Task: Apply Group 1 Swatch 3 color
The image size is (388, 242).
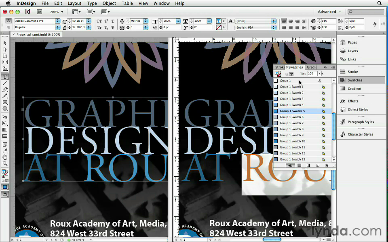Action: click(x=302, y=99)
